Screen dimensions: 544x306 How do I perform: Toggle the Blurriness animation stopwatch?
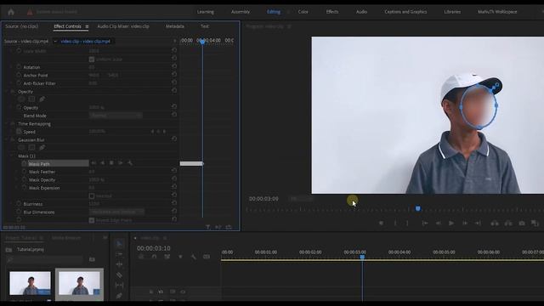coord(19,204)
